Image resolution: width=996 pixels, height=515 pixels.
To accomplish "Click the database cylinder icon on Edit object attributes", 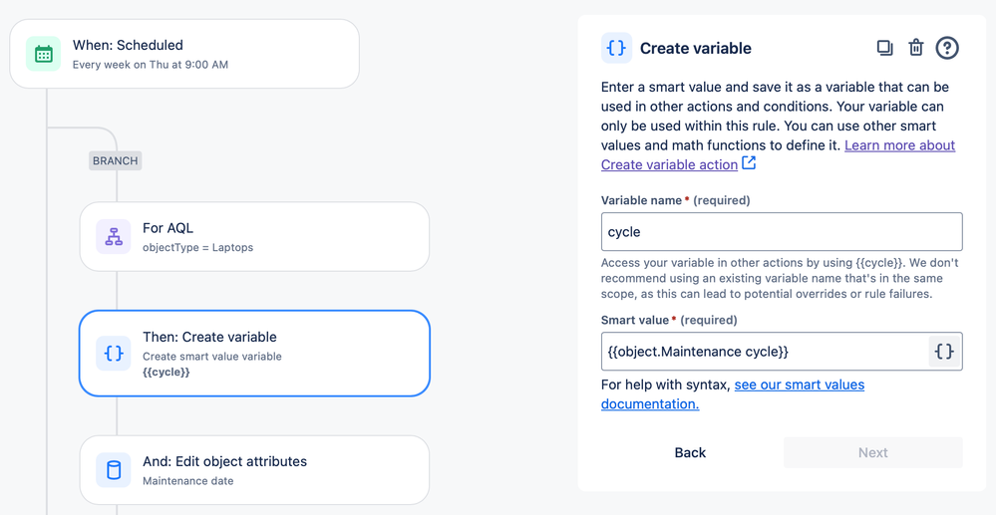I will coord(114,470).
